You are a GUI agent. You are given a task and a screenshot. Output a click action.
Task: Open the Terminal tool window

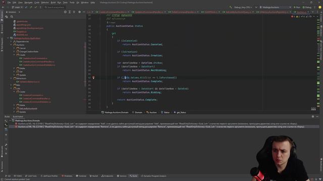(x=81, y=176)
